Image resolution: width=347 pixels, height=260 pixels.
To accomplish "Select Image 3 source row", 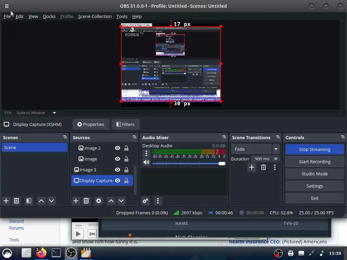I will coord(102,170).
